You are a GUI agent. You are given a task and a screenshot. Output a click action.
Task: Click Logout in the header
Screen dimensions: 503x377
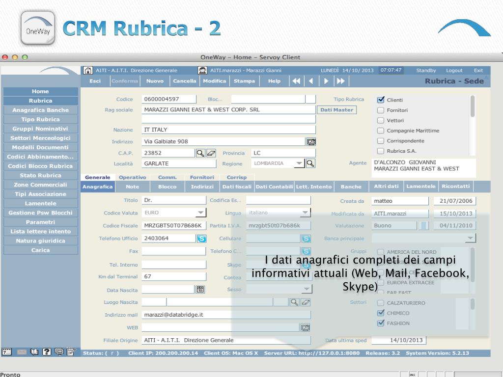pos(454,71)
